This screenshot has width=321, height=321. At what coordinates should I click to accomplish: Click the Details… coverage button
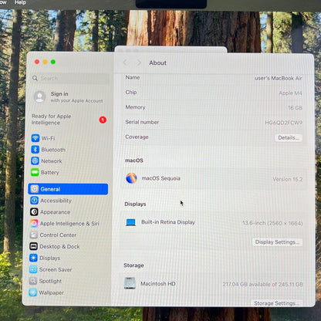pos(289,137)
